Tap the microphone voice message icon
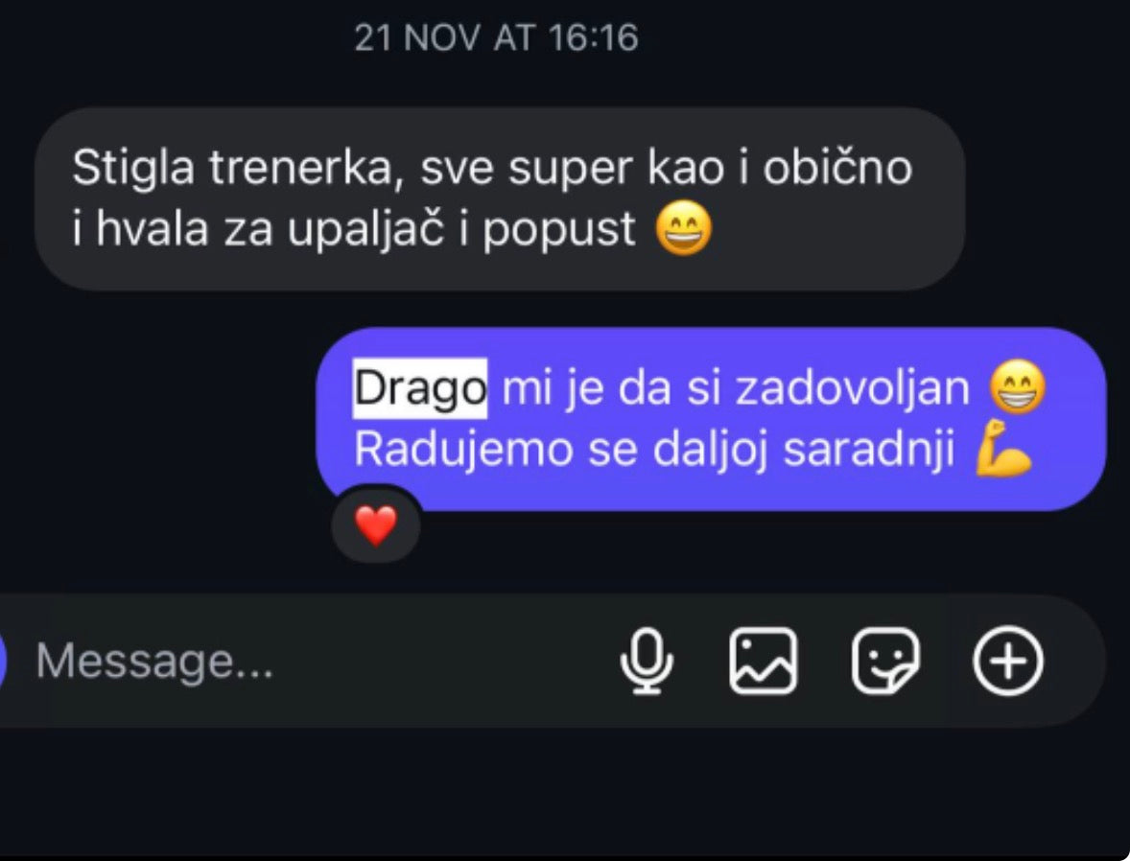Viewport: 1130px width, 861px height. [x=647, y=661]
